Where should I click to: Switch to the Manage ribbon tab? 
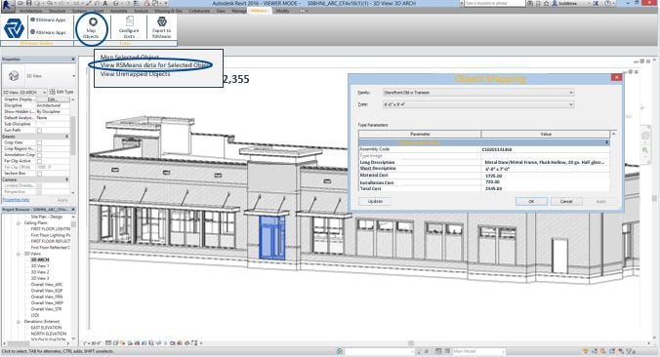[239, 11]
